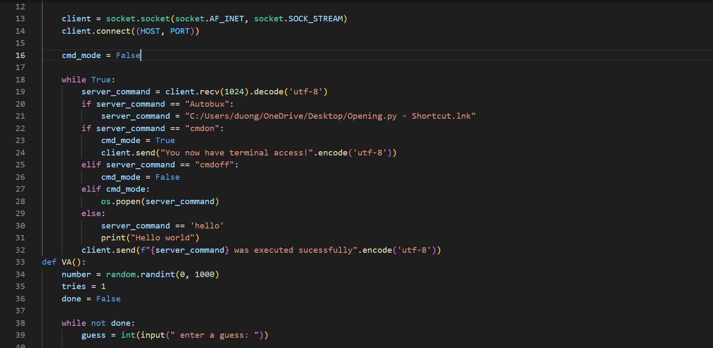The image size is (713, 348).
Task: Click the 'while True:' statement
Action: (88, 80)
